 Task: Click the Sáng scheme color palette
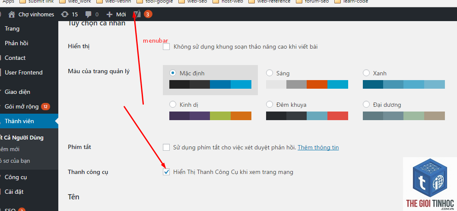pos(307,84)
